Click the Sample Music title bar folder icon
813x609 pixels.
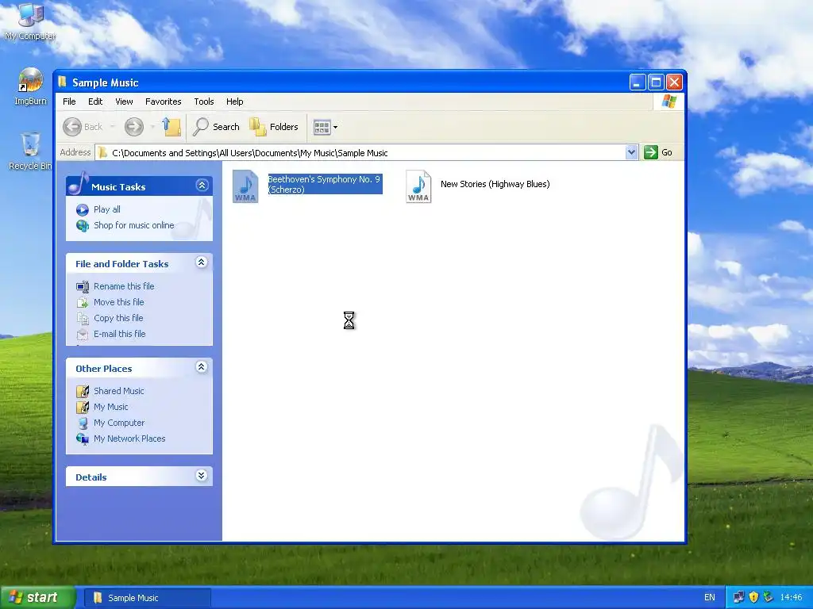coord(62,82)
